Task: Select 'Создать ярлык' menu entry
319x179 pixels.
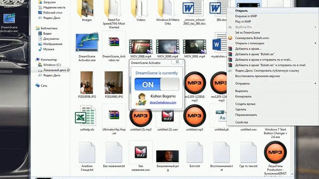Action: (x=245, y=104)
